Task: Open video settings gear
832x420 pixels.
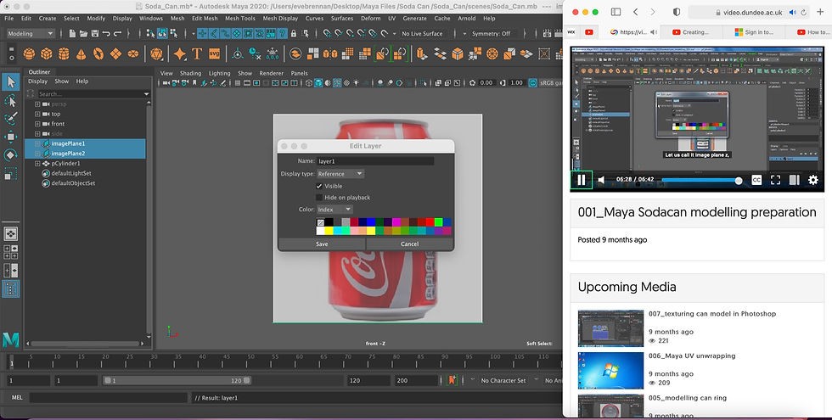Action: tap(813, 180)
